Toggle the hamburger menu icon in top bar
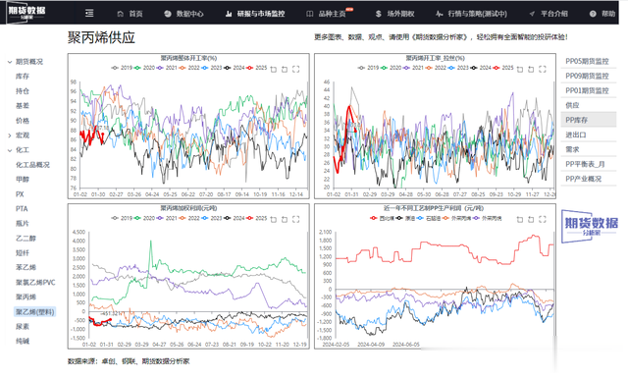Viewport: 628px width, 378px height. (89, 13)
